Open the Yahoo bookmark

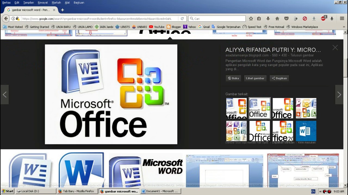(189, 27)
